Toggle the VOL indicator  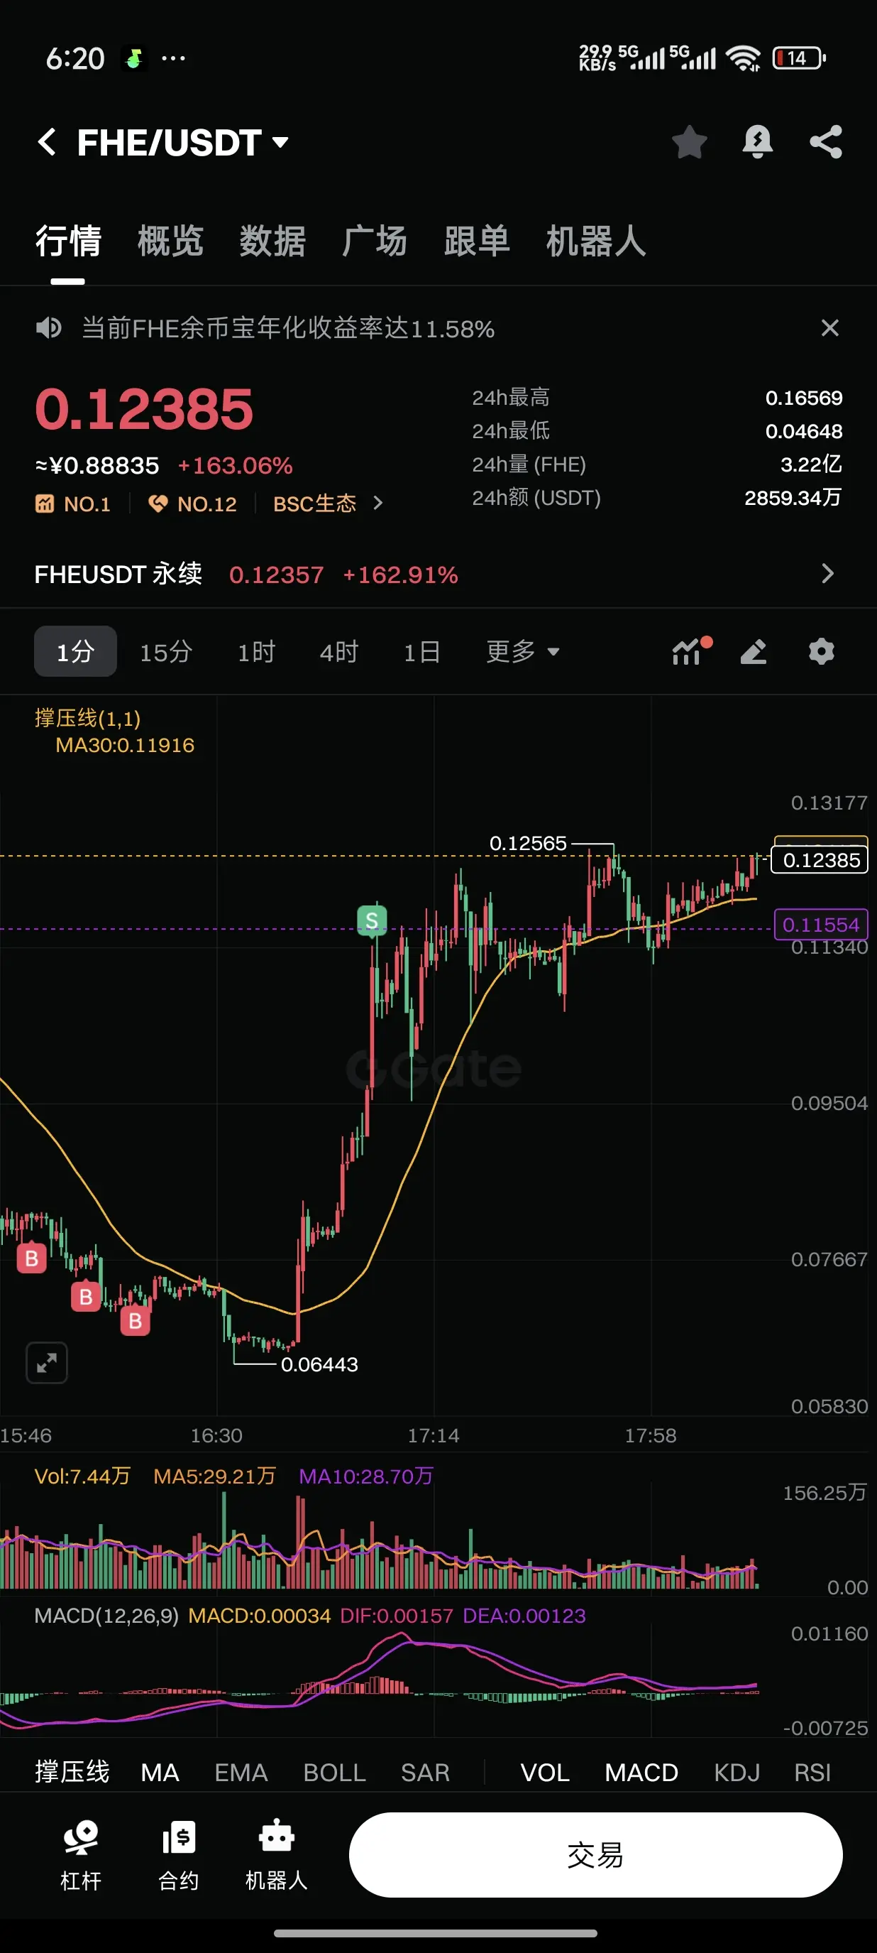pyautogui.click(x=544, y=1772)
